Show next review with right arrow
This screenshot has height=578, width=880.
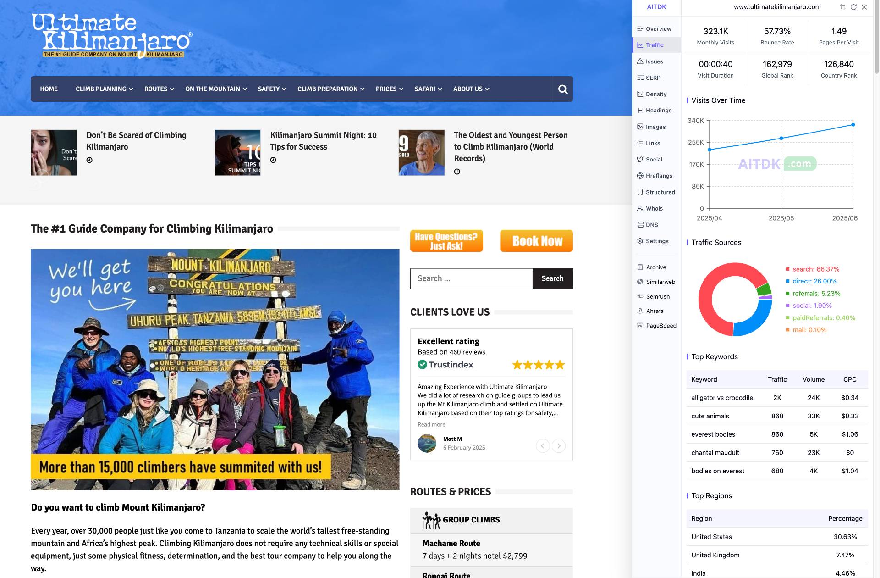click(x=558, y=446)
